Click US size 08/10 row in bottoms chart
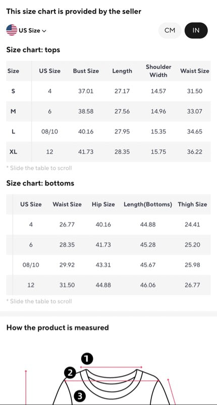 coord(108,265)
